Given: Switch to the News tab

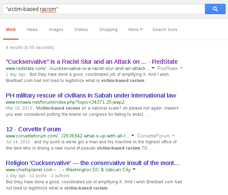Looking at the screenshot, I should tap(32, 30).
